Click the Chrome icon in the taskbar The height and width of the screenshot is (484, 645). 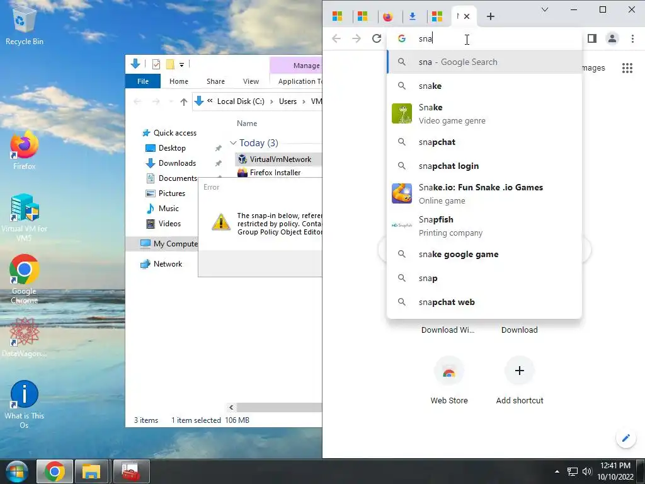coord(55,471)
